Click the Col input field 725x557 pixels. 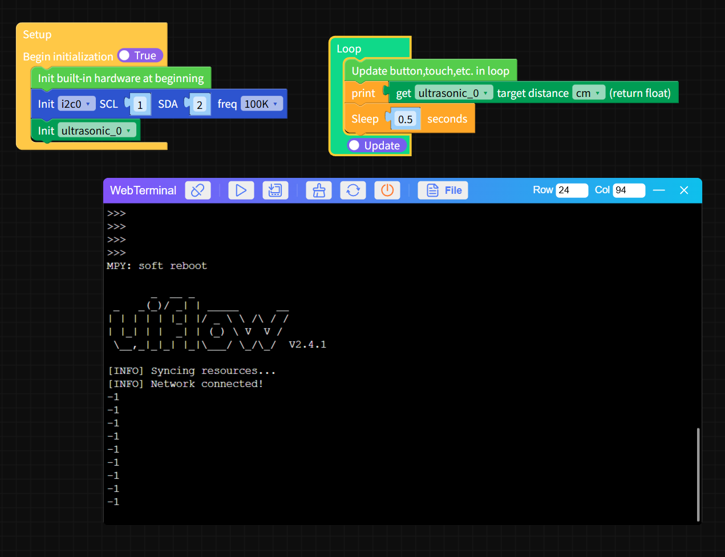pyautogui.click(x=629, y=190)
